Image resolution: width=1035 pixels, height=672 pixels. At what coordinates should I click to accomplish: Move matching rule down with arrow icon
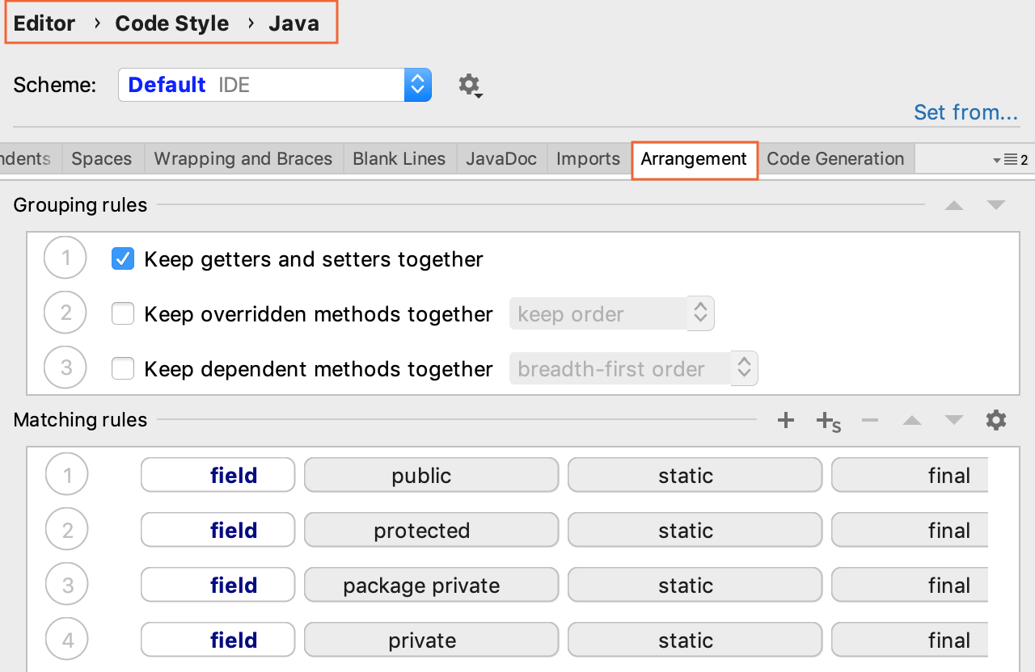(x=954, y=420)
